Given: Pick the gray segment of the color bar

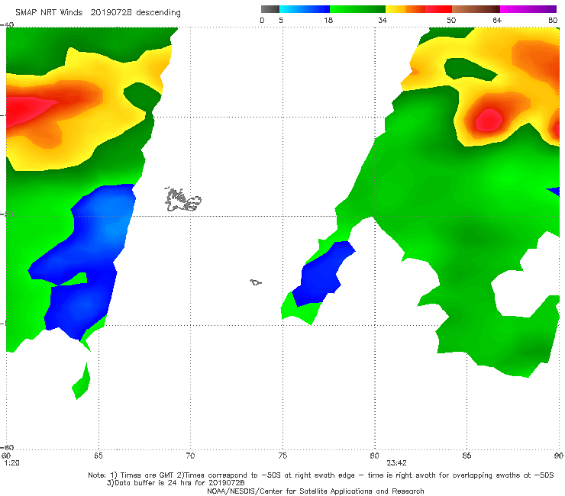Looking at the screenshot, I should (x=270, y=9).
